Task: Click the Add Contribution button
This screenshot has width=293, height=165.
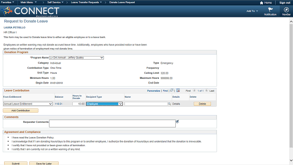Action: coord(21,110)
